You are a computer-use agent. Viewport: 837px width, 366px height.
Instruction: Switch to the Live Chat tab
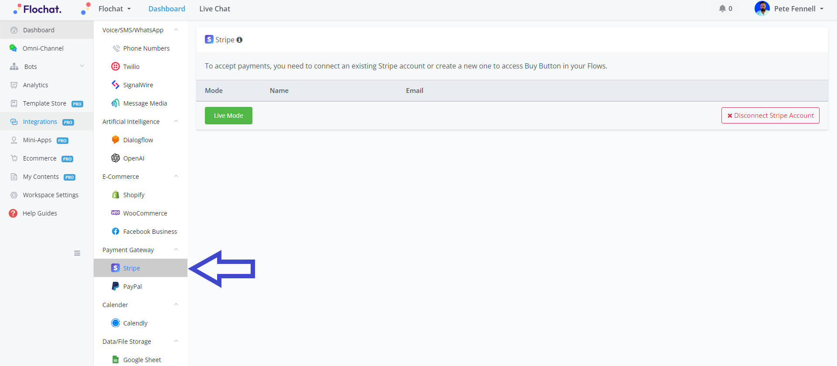214,9
